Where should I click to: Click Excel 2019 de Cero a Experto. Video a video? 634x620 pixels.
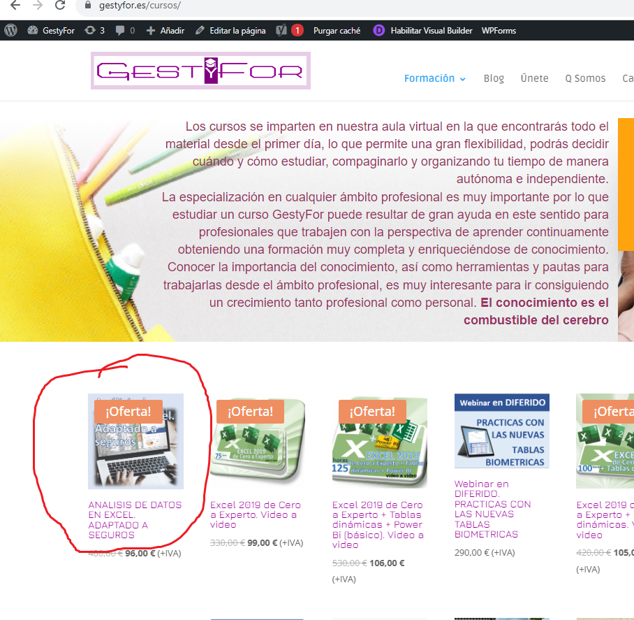coord(256,514)
